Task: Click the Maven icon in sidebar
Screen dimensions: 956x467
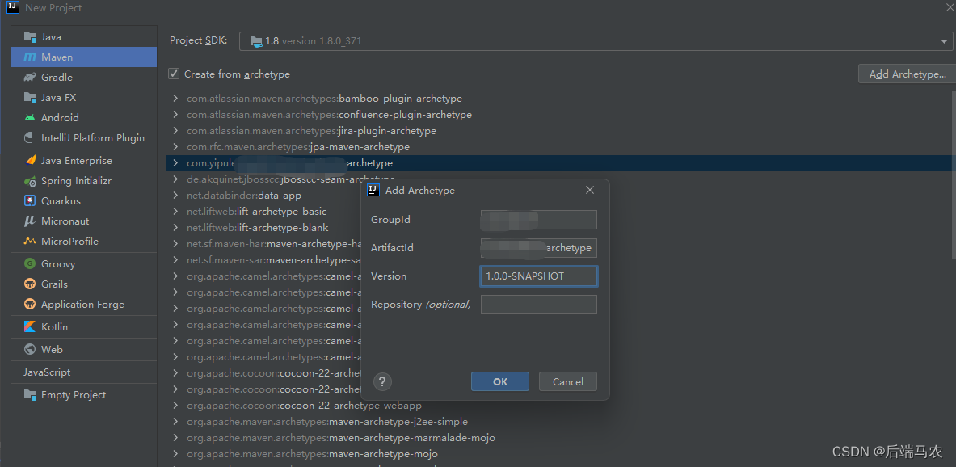Action: click(30, 57)
